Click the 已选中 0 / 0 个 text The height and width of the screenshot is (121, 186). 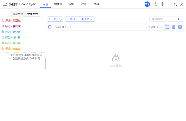62,27
